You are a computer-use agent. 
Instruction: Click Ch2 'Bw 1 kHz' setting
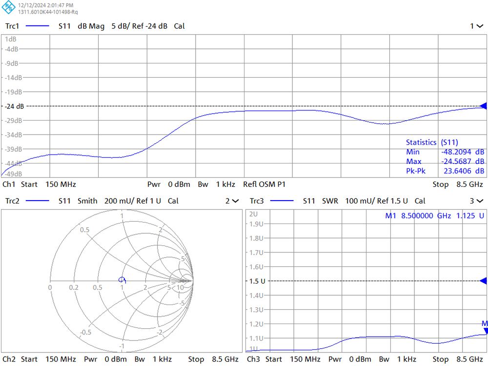click(153, 359)
